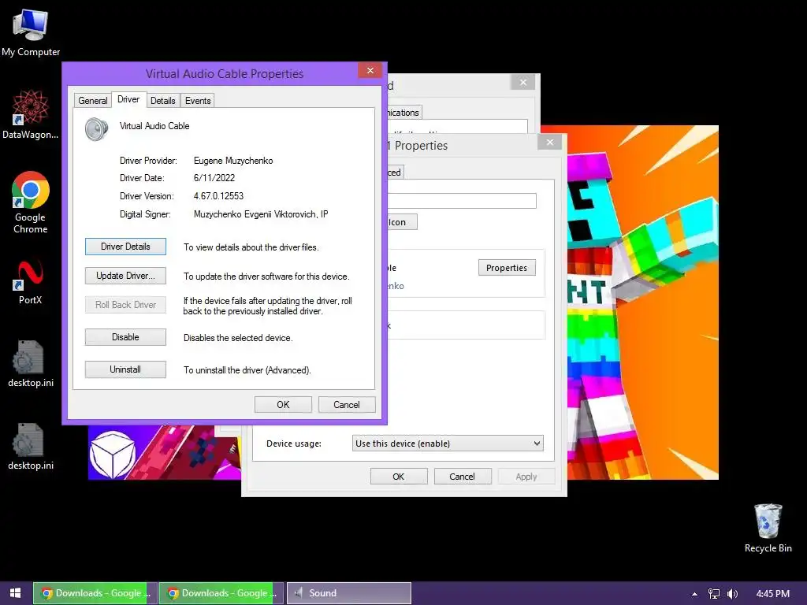Image resolution: width=807 pixels, height=605 pixels.
Task: Click the partially hidden Change Icon button
Action: 402,222
